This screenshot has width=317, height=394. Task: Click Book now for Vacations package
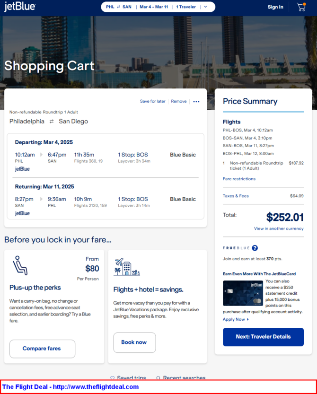[x=134, y=342]
